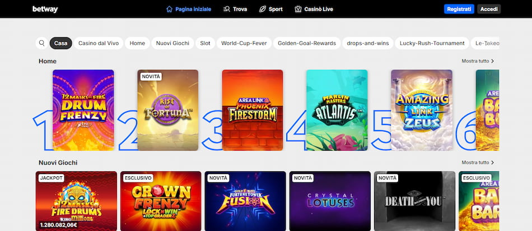Viewport: 532px width, 231px height.
Task: Open Pagina iniziale in top navigation
Action: coord(189,9)
